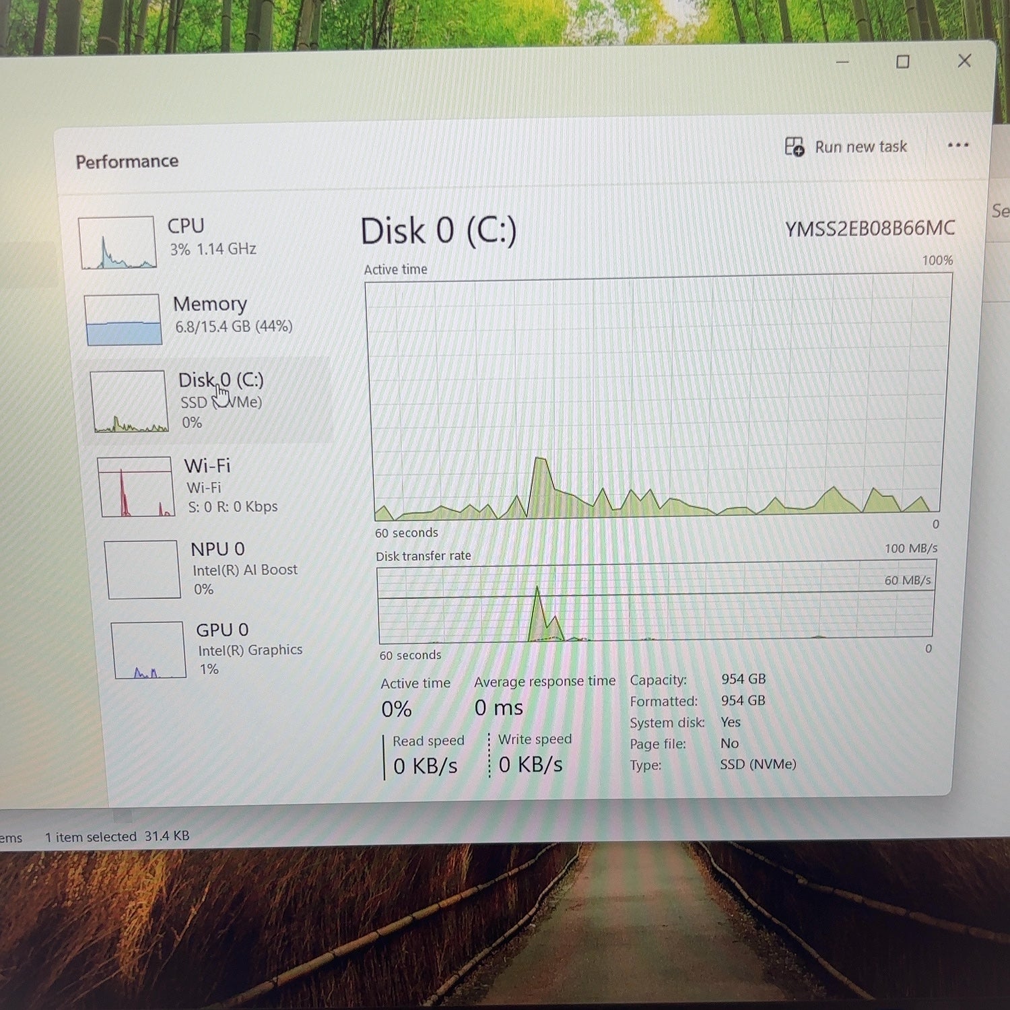Maximize the Task Manager window
Viewport: 1010px width, 1010px height.
pyautogui.click(x=903, y=62)
